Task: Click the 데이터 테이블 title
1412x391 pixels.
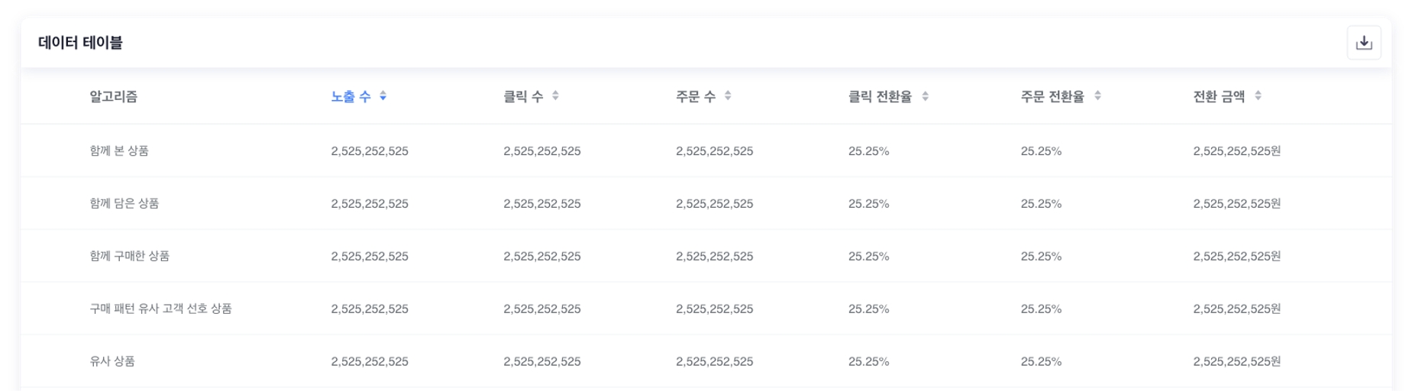Action: (x=80, y=43)
